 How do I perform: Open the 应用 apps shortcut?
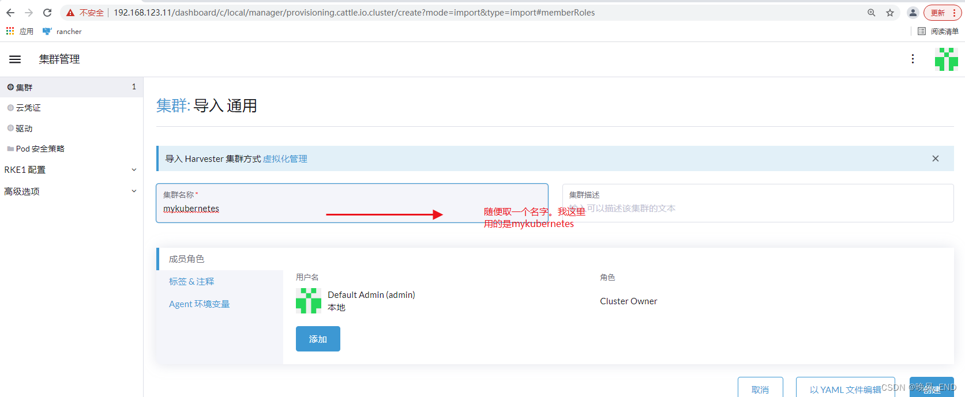[20, 31]
